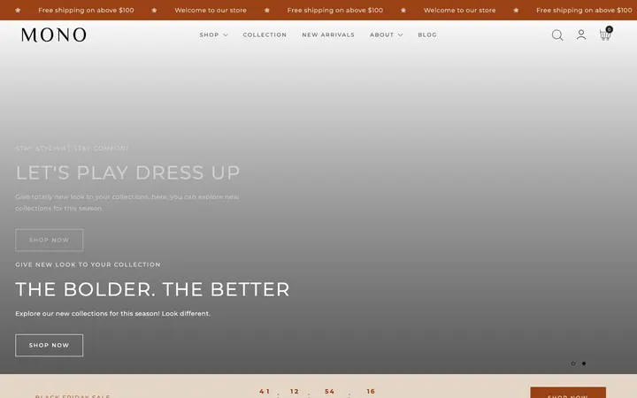Click 'Explore our new collections for this season' text

(113, 313)
